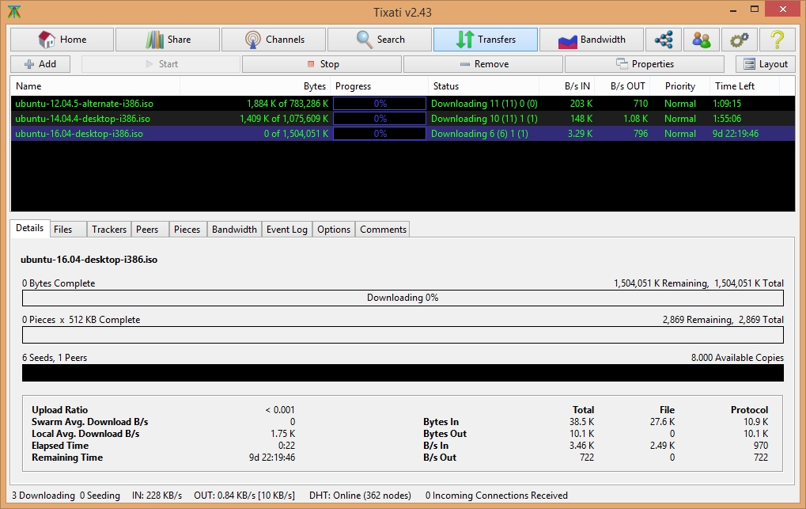Select ubuntu-12.04.5-alternate-i386.iso transfer
Viewport: 806px width, 509px height.
pyautogui.click(x=403, y=104)
